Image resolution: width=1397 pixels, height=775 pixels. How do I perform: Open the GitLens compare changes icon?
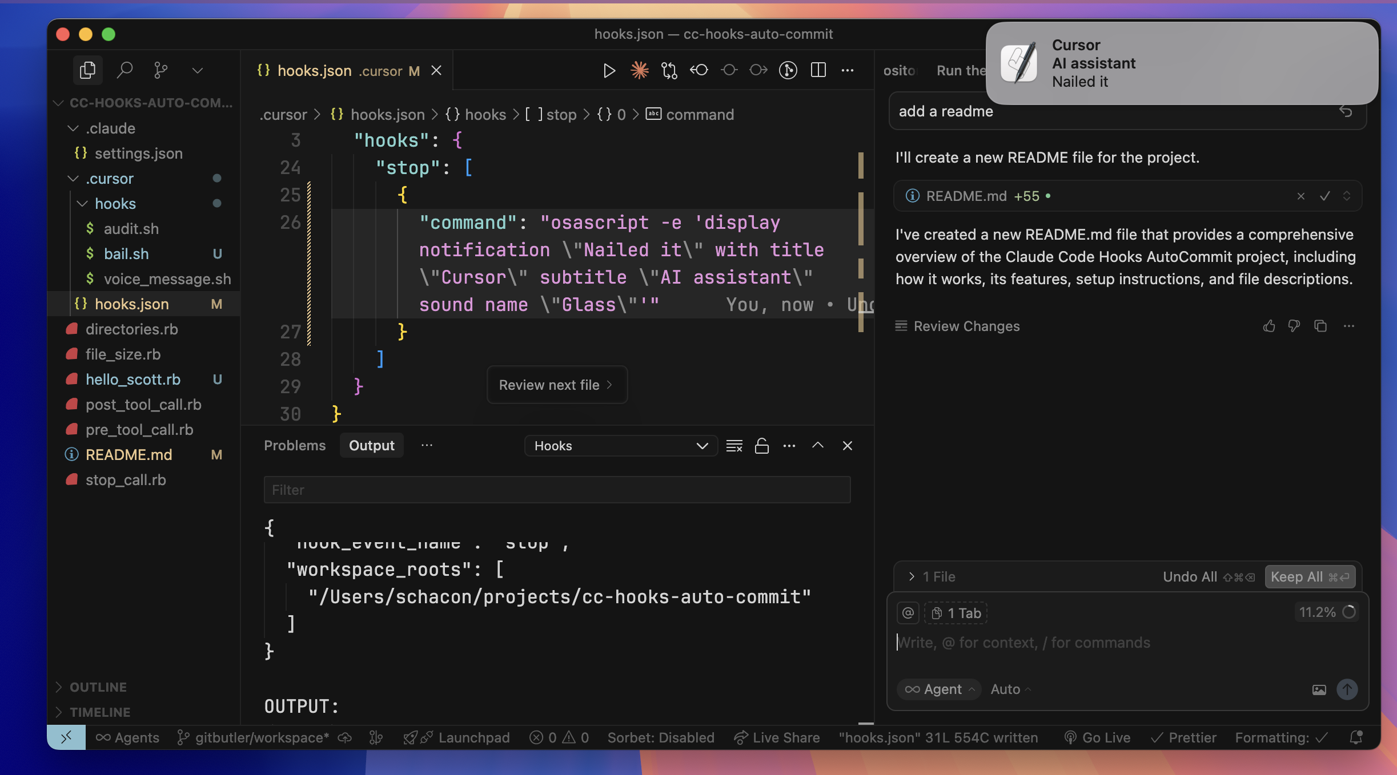(668, 70)
